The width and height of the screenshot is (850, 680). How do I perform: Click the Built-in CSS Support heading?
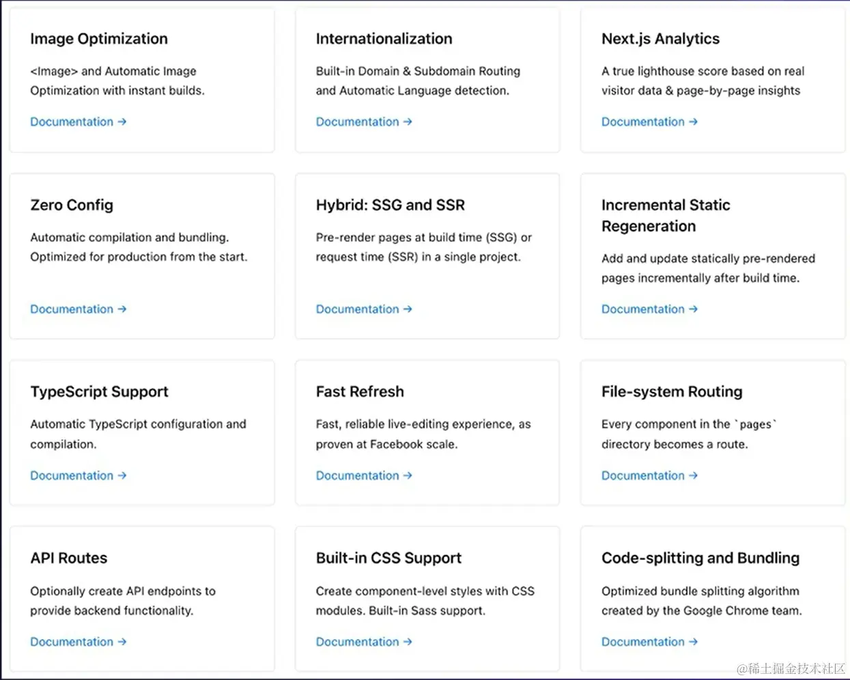tap(388, 558)
